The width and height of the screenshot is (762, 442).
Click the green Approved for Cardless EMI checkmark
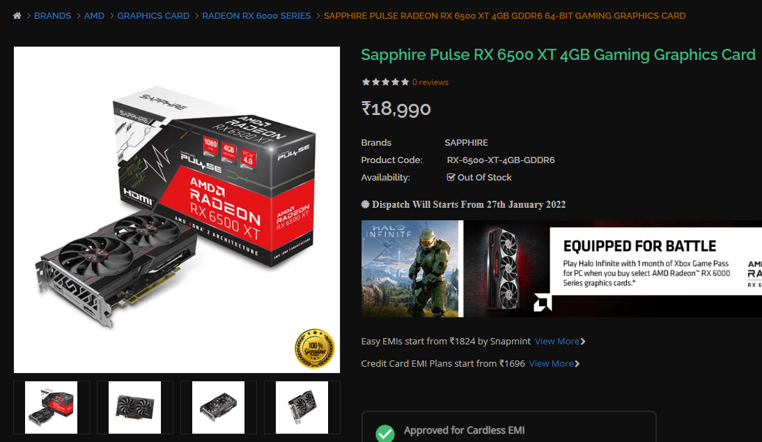pyautogui.click(x=385, y=433)
